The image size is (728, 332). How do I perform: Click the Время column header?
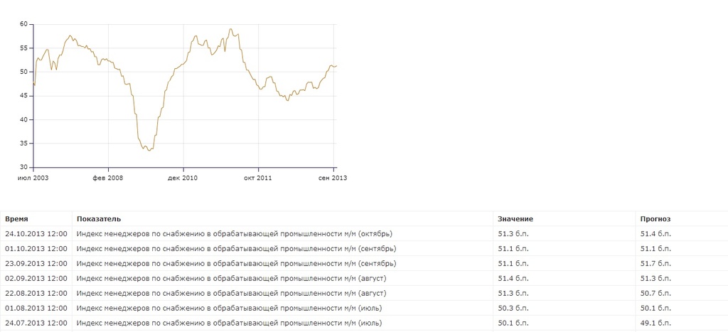(16, 219)
